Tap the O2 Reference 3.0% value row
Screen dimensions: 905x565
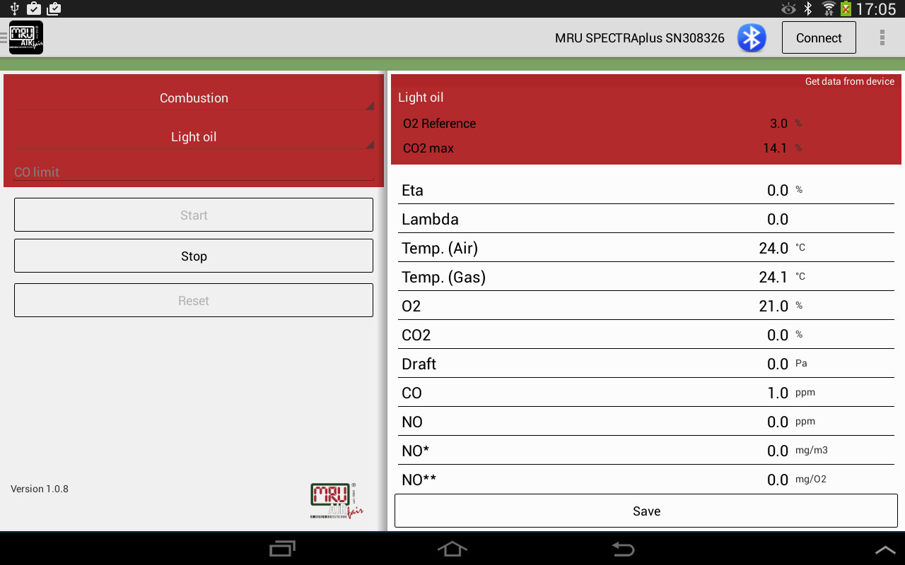[x=645, y=124]
